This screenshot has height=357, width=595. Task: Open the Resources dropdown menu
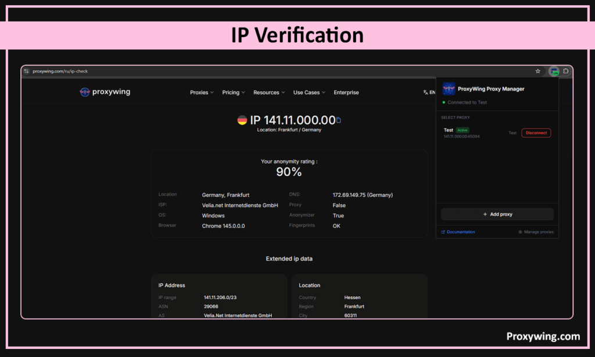(x=269, y=92)
